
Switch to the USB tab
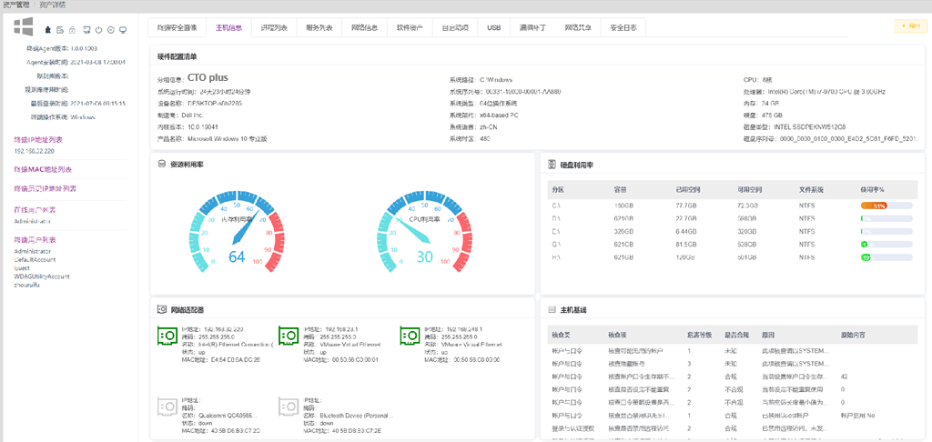tap(493, 28)
